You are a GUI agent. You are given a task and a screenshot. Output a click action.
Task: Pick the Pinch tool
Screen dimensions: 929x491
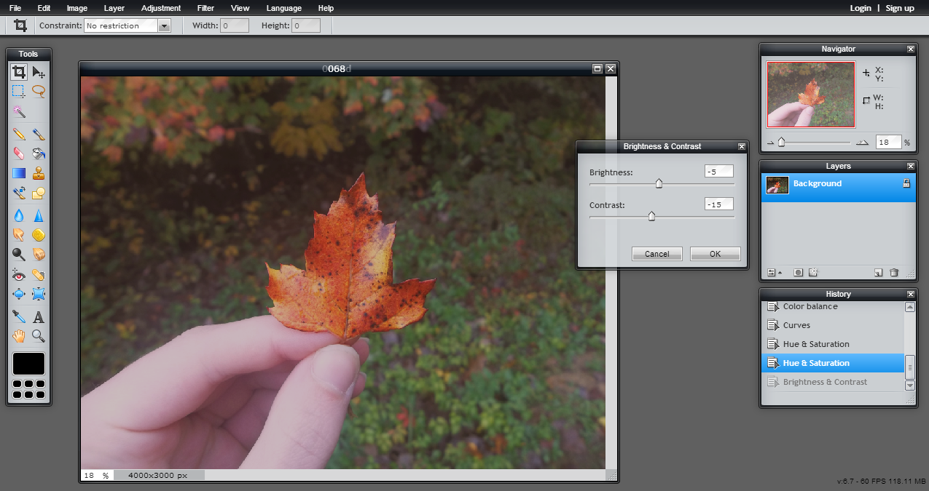click(39, 295)
